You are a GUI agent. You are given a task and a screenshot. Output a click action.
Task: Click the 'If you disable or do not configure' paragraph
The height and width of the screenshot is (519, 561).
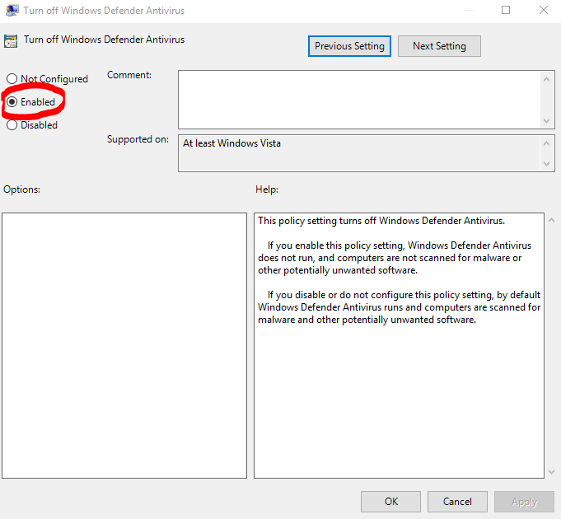click(399, 307)
